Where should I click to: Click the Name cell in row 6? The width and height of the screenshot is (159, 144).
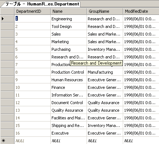pyautogui.click(x=68, y=57)
